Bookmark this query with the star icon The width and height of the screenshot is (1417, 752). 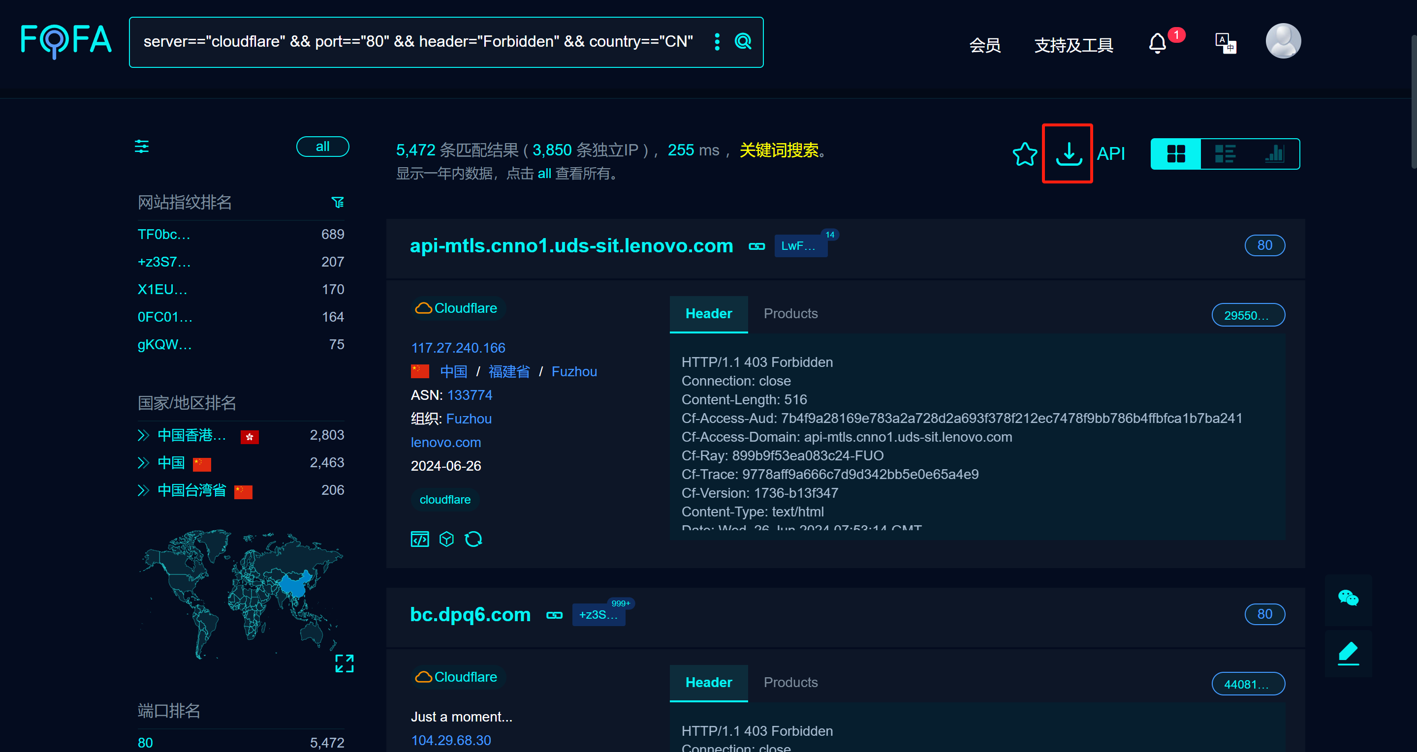coord(1024,154)
